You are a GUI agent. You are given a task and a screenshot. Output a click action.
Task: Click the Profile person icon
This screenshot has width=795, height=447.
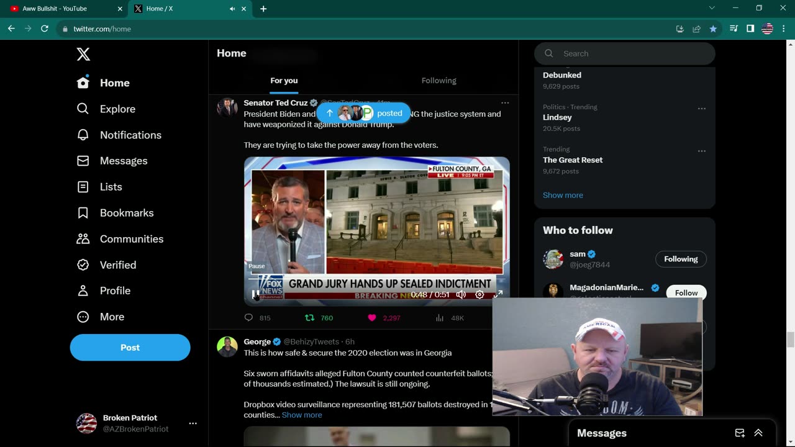coord(83,291)
